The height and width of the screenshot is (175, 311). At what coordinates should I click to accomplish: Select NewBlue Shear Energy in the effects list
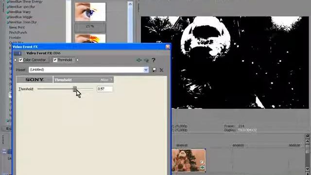(26, 2)
